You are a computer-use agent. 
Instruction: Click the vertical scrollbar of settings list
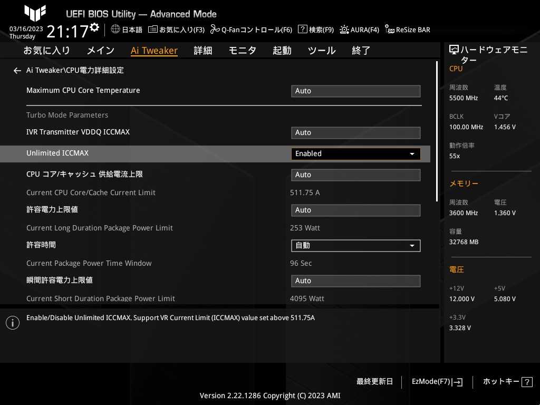point(437,132)
